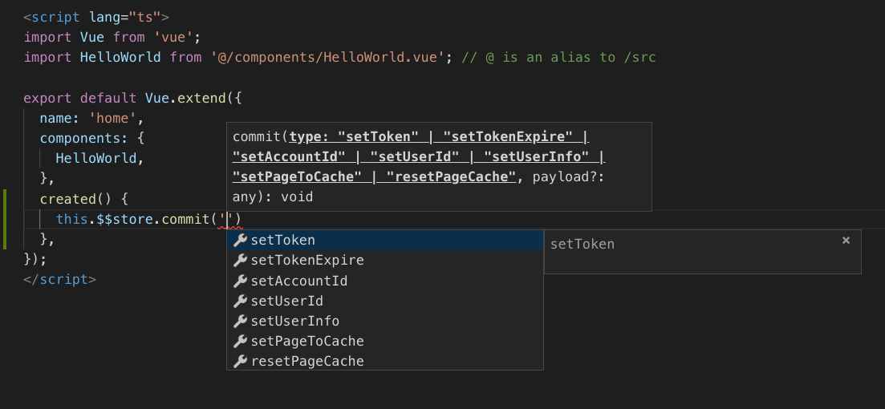The image size is (885, 409).
Task: Select the setUserId completion entry
Action: coord(286,301)
